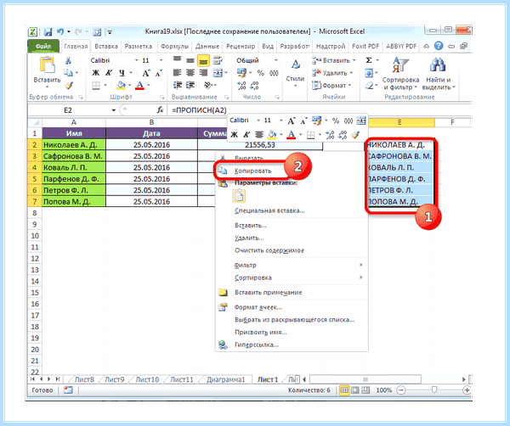This screenshot has width=510, height=426.
Task: Choose Формат ячеек in context menu
Action: point(258,307)
